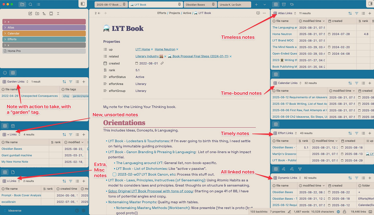Open the LYT Home property link
This screenshot has height=215, width=374.
coord(143,49)
